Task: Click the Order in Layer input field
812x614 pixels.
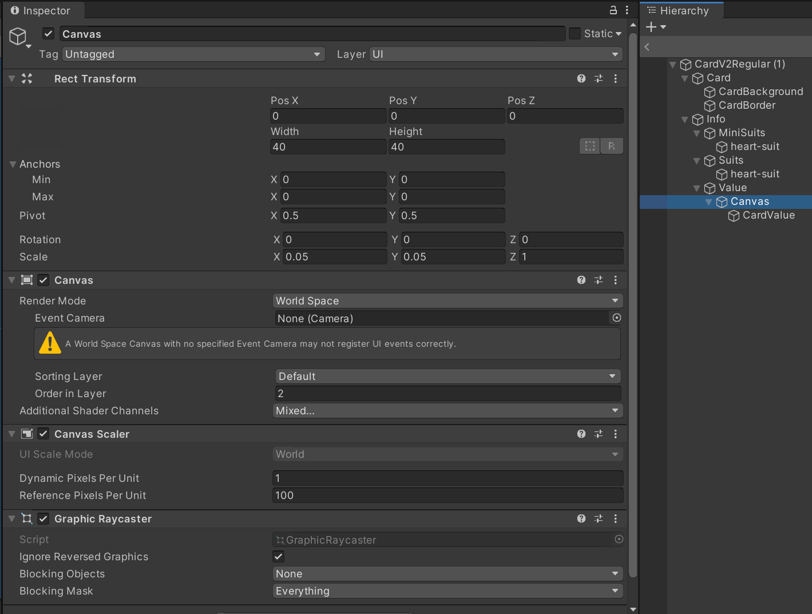Action: (447, 393)
